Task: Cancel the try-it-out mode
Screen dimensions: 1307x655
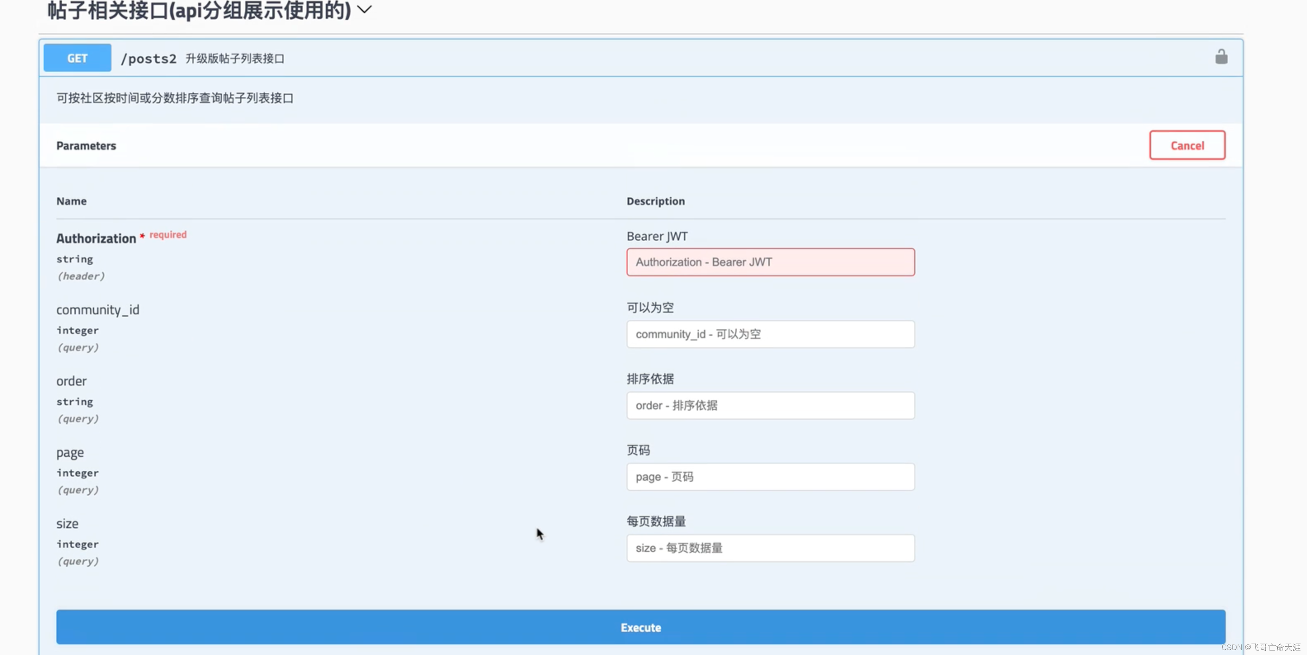Action: point(1187,146)
